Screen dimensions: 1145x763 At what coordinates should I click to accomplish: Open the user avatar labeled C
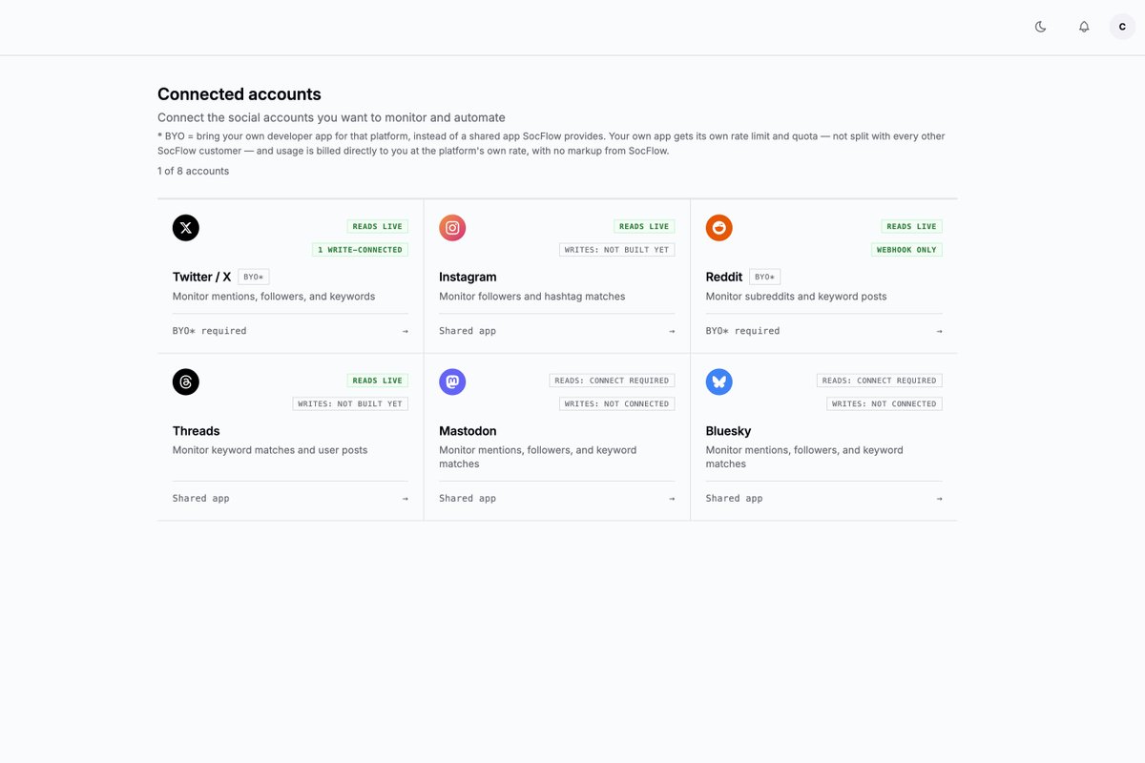[x=1122, y=27]
